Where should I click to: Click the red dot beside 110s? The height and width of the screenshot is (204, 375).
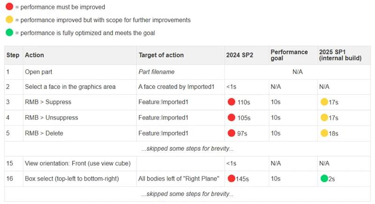coord(231,102)
